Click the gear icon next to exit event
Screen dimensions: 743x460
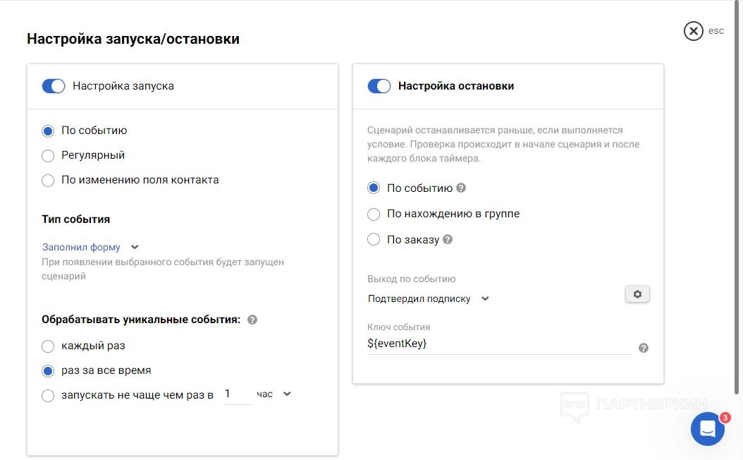point(637,294)
